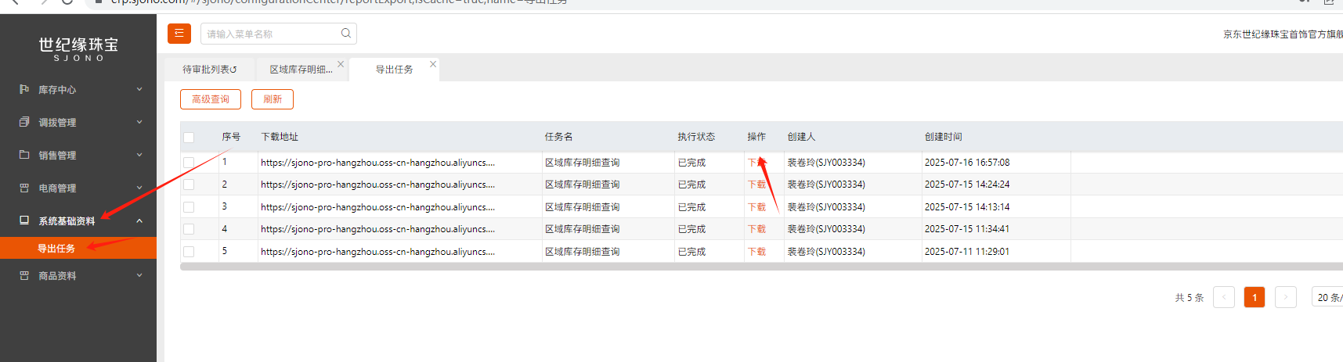The width and height of the screenshot is (1343, 362).
Task: Check the checkbox for row 5
Action: click(x=189, y=252)
